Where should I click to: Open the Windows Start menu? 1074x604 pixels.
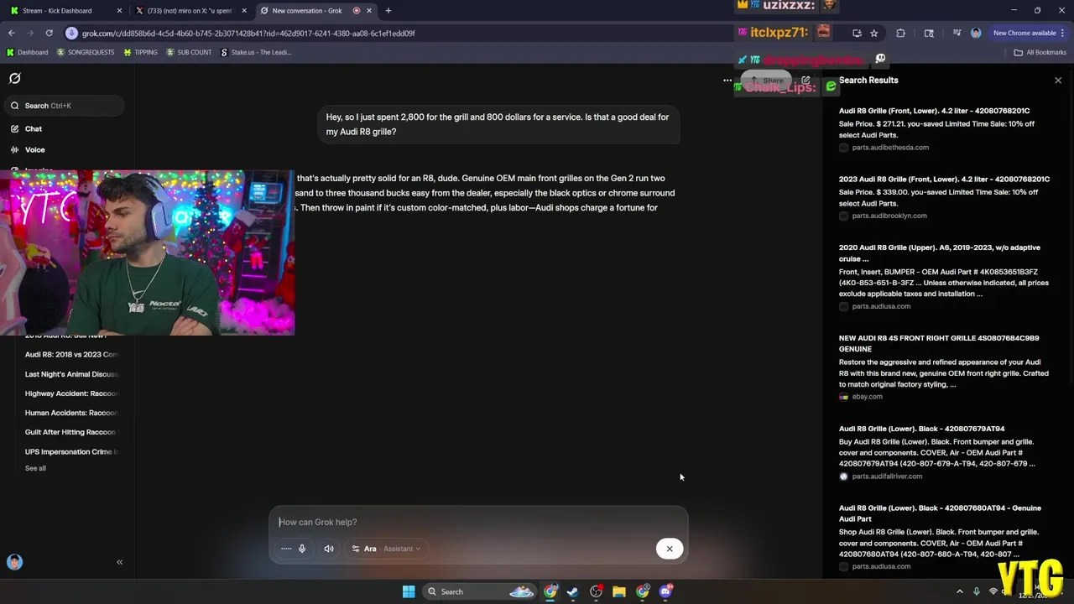point(409,591)
